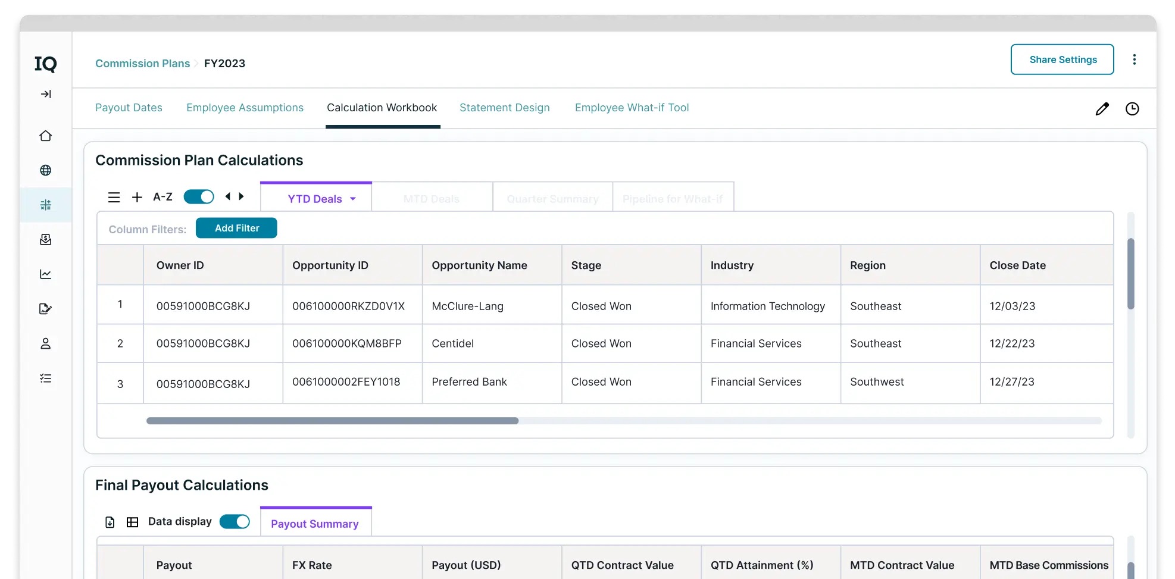Click the home icon in sidebar
The width and height of the screenshot is (1175, 579).
[45, 136]
